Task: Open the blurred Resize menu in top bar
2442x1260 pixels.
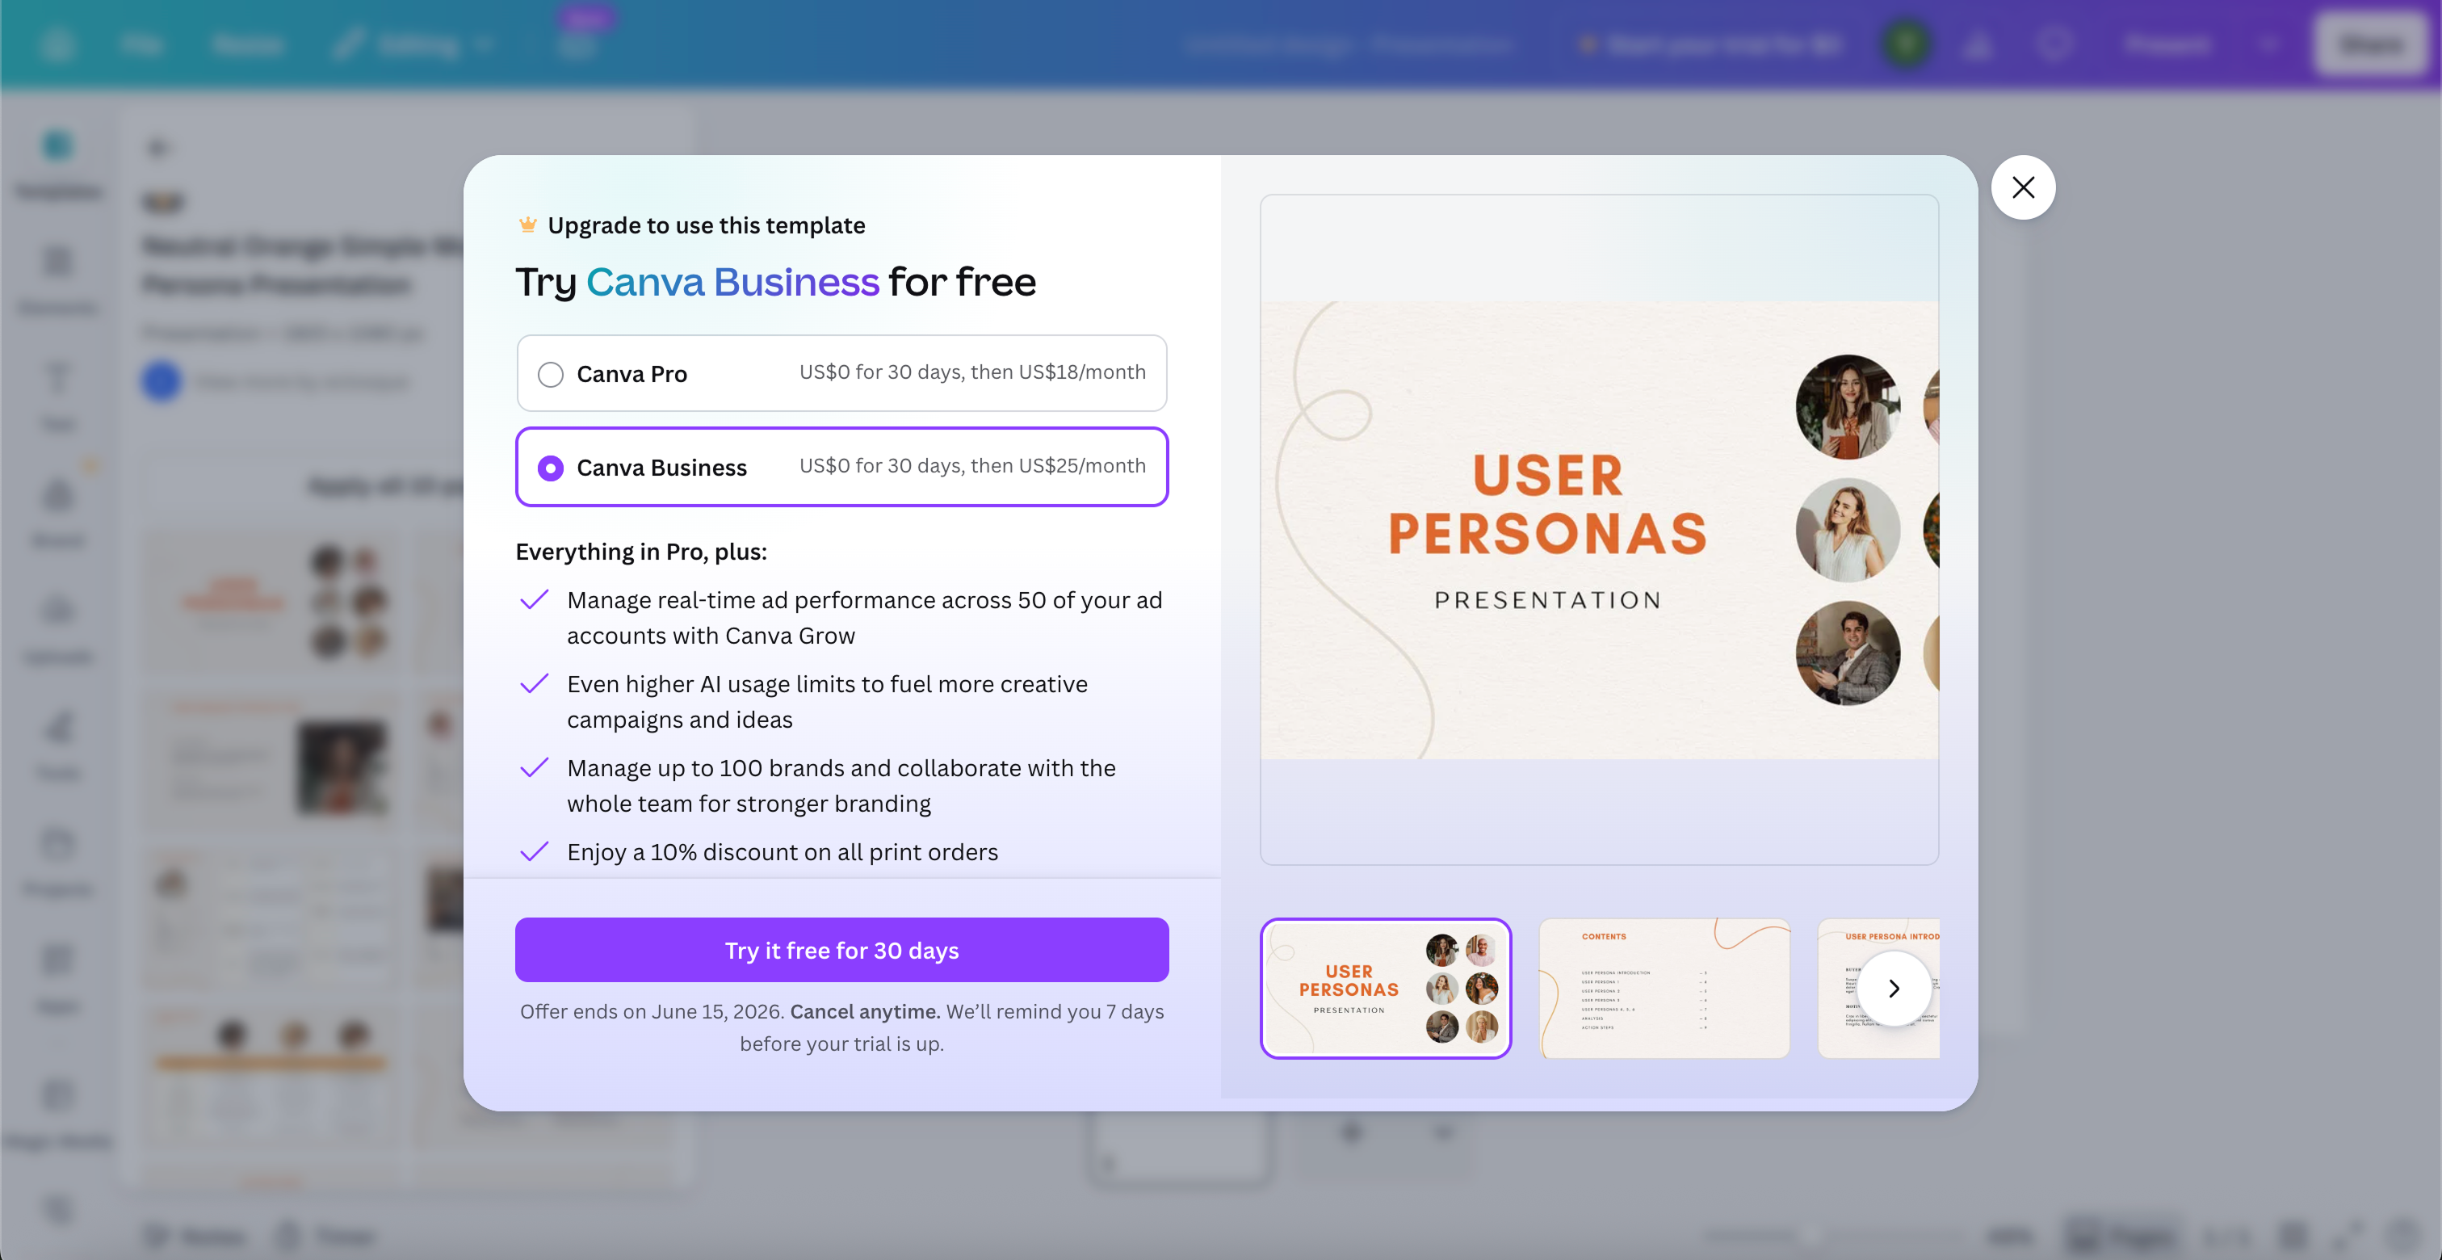Action: 247,44
